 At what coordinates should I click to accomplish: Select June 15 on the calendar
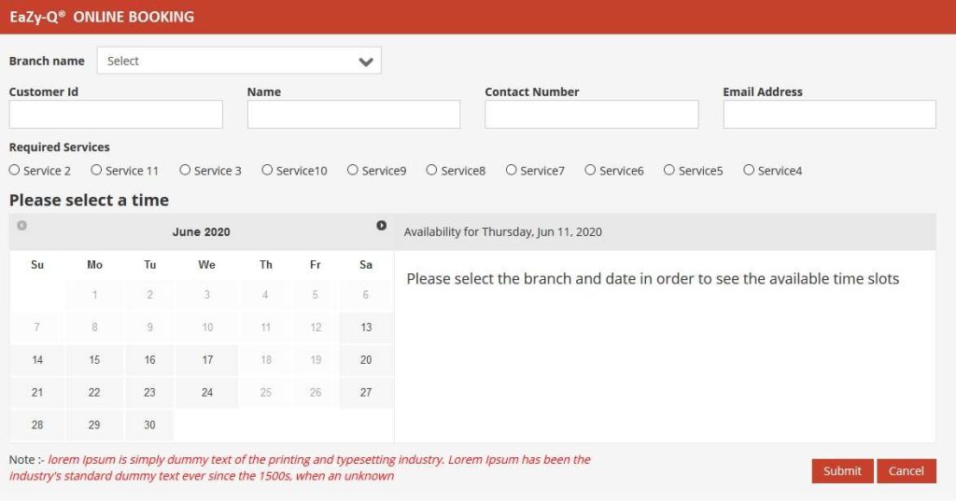tap(94, 360)
